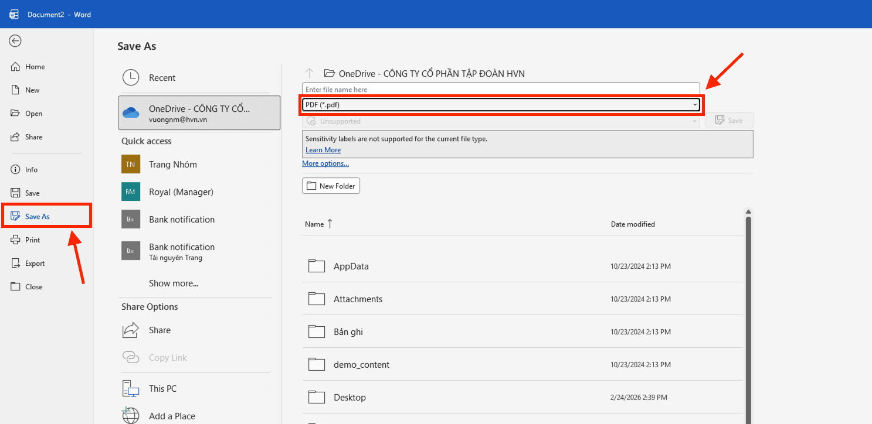Screen dimensions: 872x424
Task: Click the up-folder arrow beside the OneDrive path
Action: tap(310, 74)
